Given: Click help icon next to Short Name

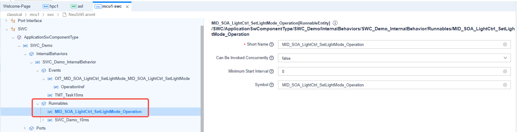Looking at the screenshot, I should coord(272,44).
